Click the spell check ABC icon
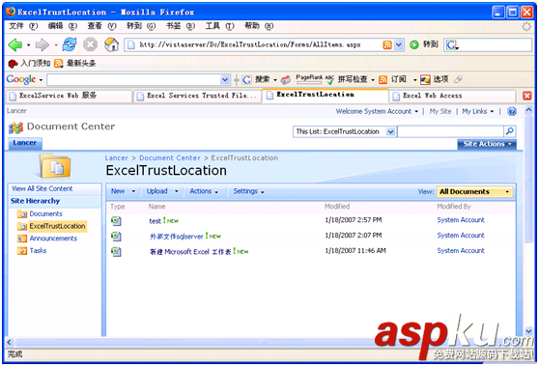The width and height of the screenshot is (539, 366). click(329, 79)
